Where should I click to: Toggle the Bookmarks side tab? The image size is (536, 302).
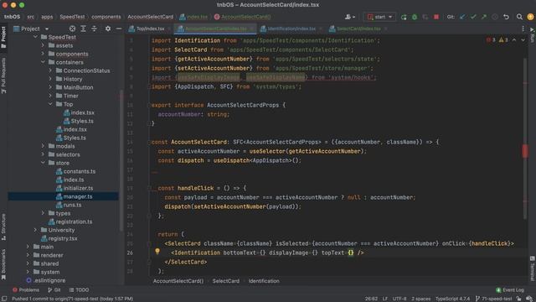pos(3,264)
